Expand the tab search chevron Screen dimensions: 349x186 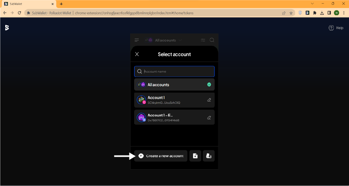[312, 4]
